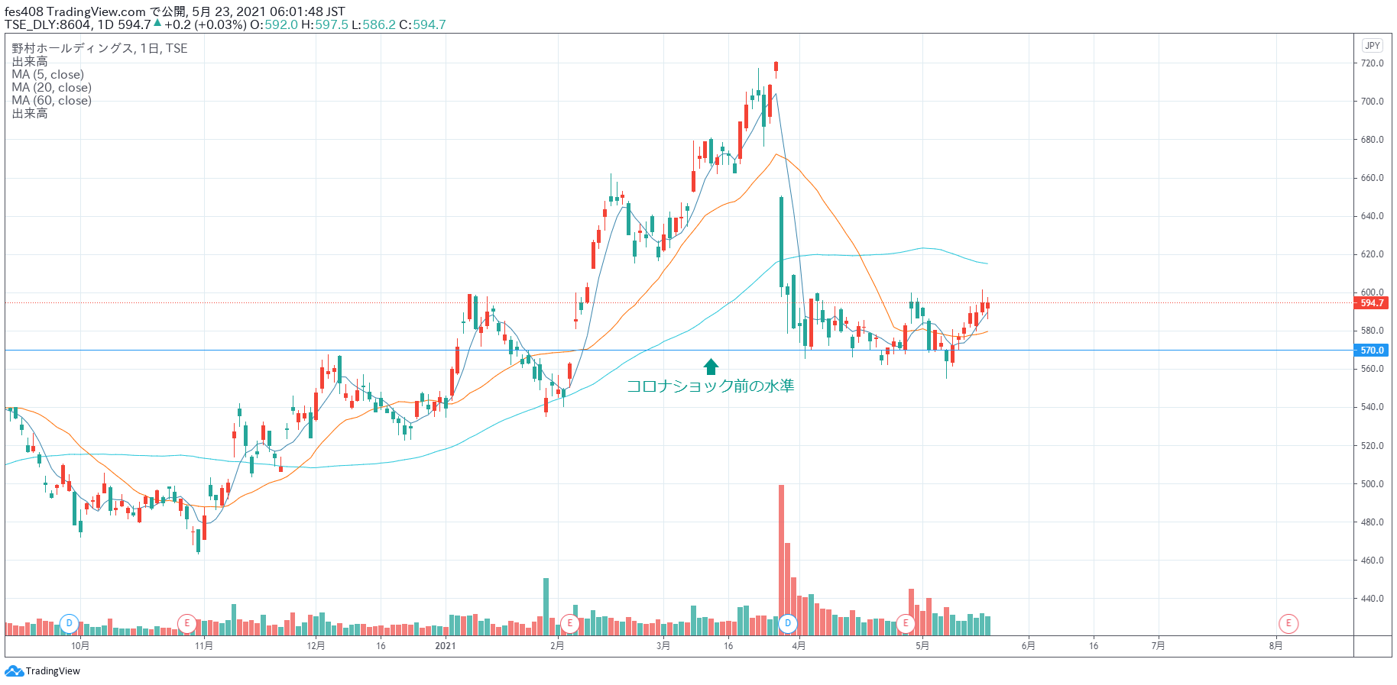The image size is (1397, 685).
Task: Click the 2021 label on time axis
Action: pos(445,646)
